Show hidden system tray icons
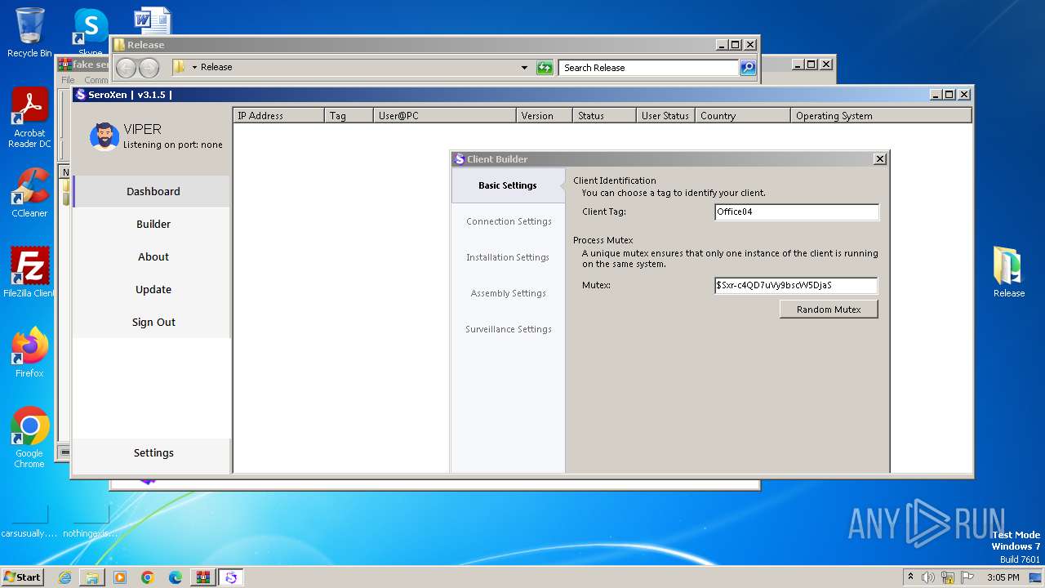Image resolution: width=1045 pixels, height=588 pixels. [910, 577]
